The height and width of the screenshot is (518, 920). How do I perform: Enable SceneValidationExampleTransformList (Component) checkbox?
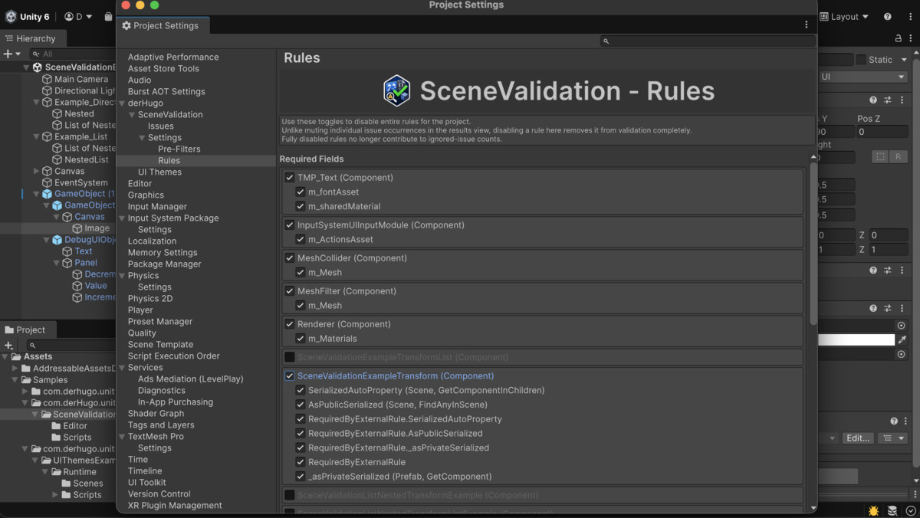[290, 357]
